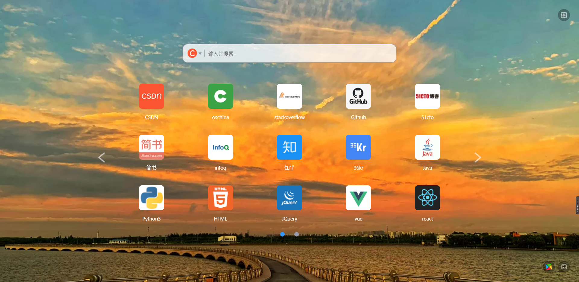
Task: Click the wallpaper picture icon at bottom right
Action: coord(564,267)
